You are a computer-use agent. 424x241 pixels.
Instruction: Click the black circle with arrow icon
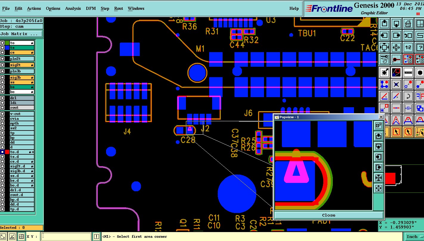pos(384,72)
